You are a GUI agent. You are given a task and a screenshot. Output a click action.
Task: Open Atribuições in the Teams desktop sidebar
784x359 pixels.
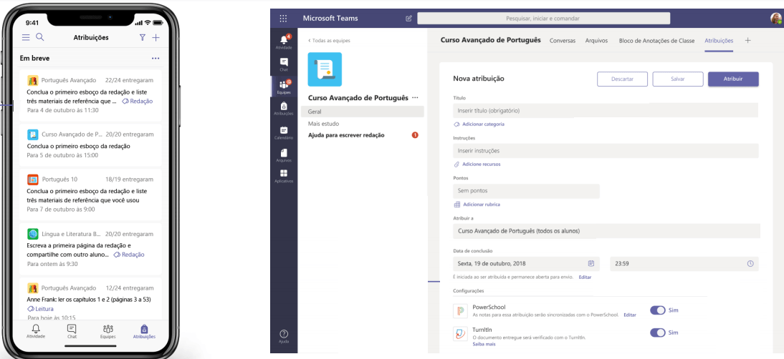[x=284, y=109]
